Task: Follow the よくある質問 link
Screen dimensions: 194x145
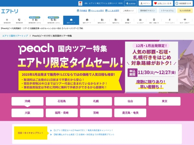Action: point(113,11)
